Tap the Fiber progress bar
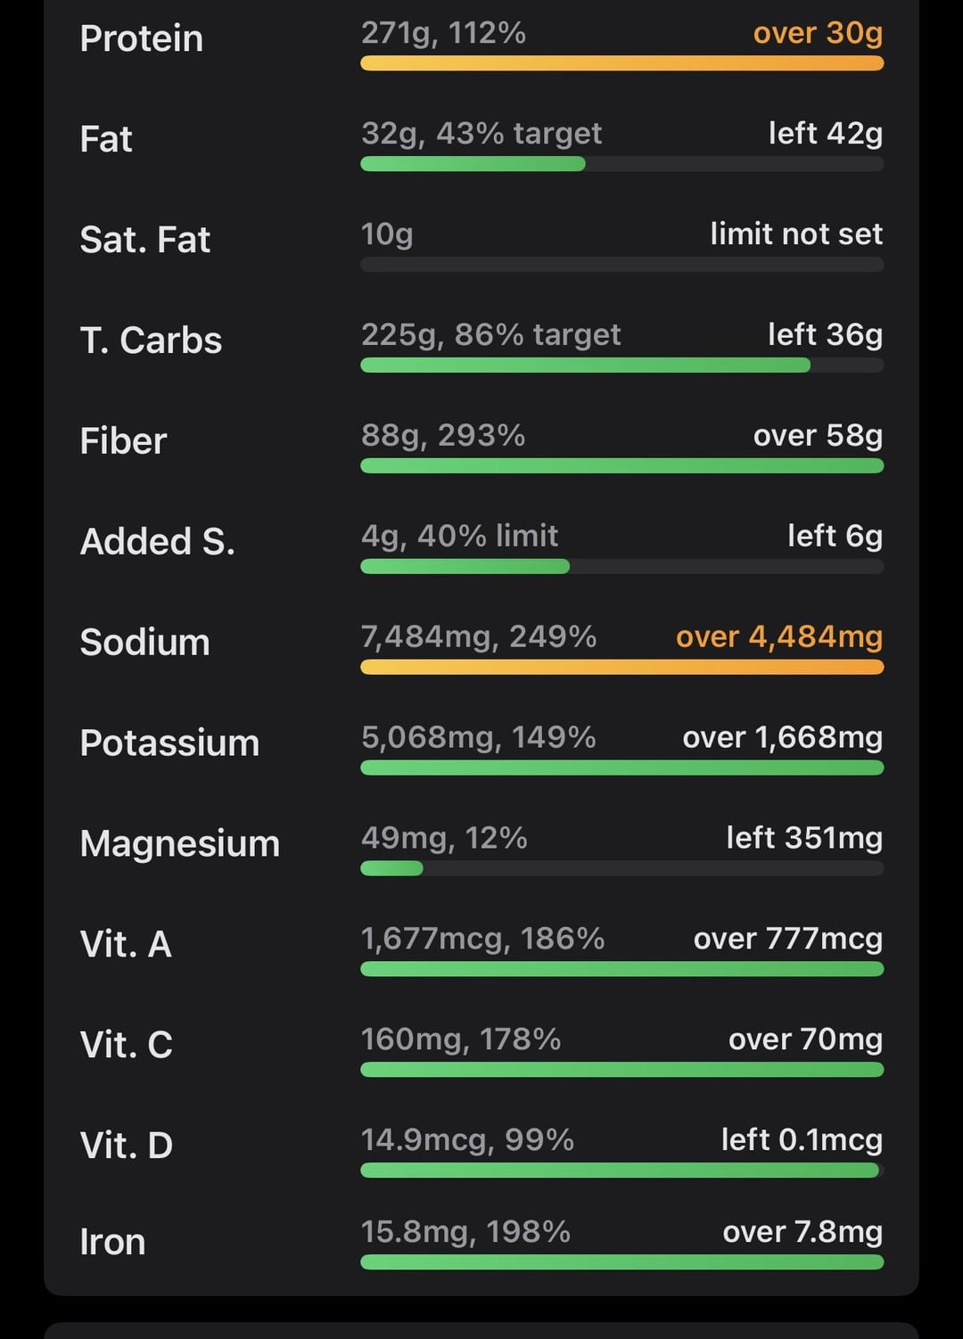 click(x=622, y=465)
